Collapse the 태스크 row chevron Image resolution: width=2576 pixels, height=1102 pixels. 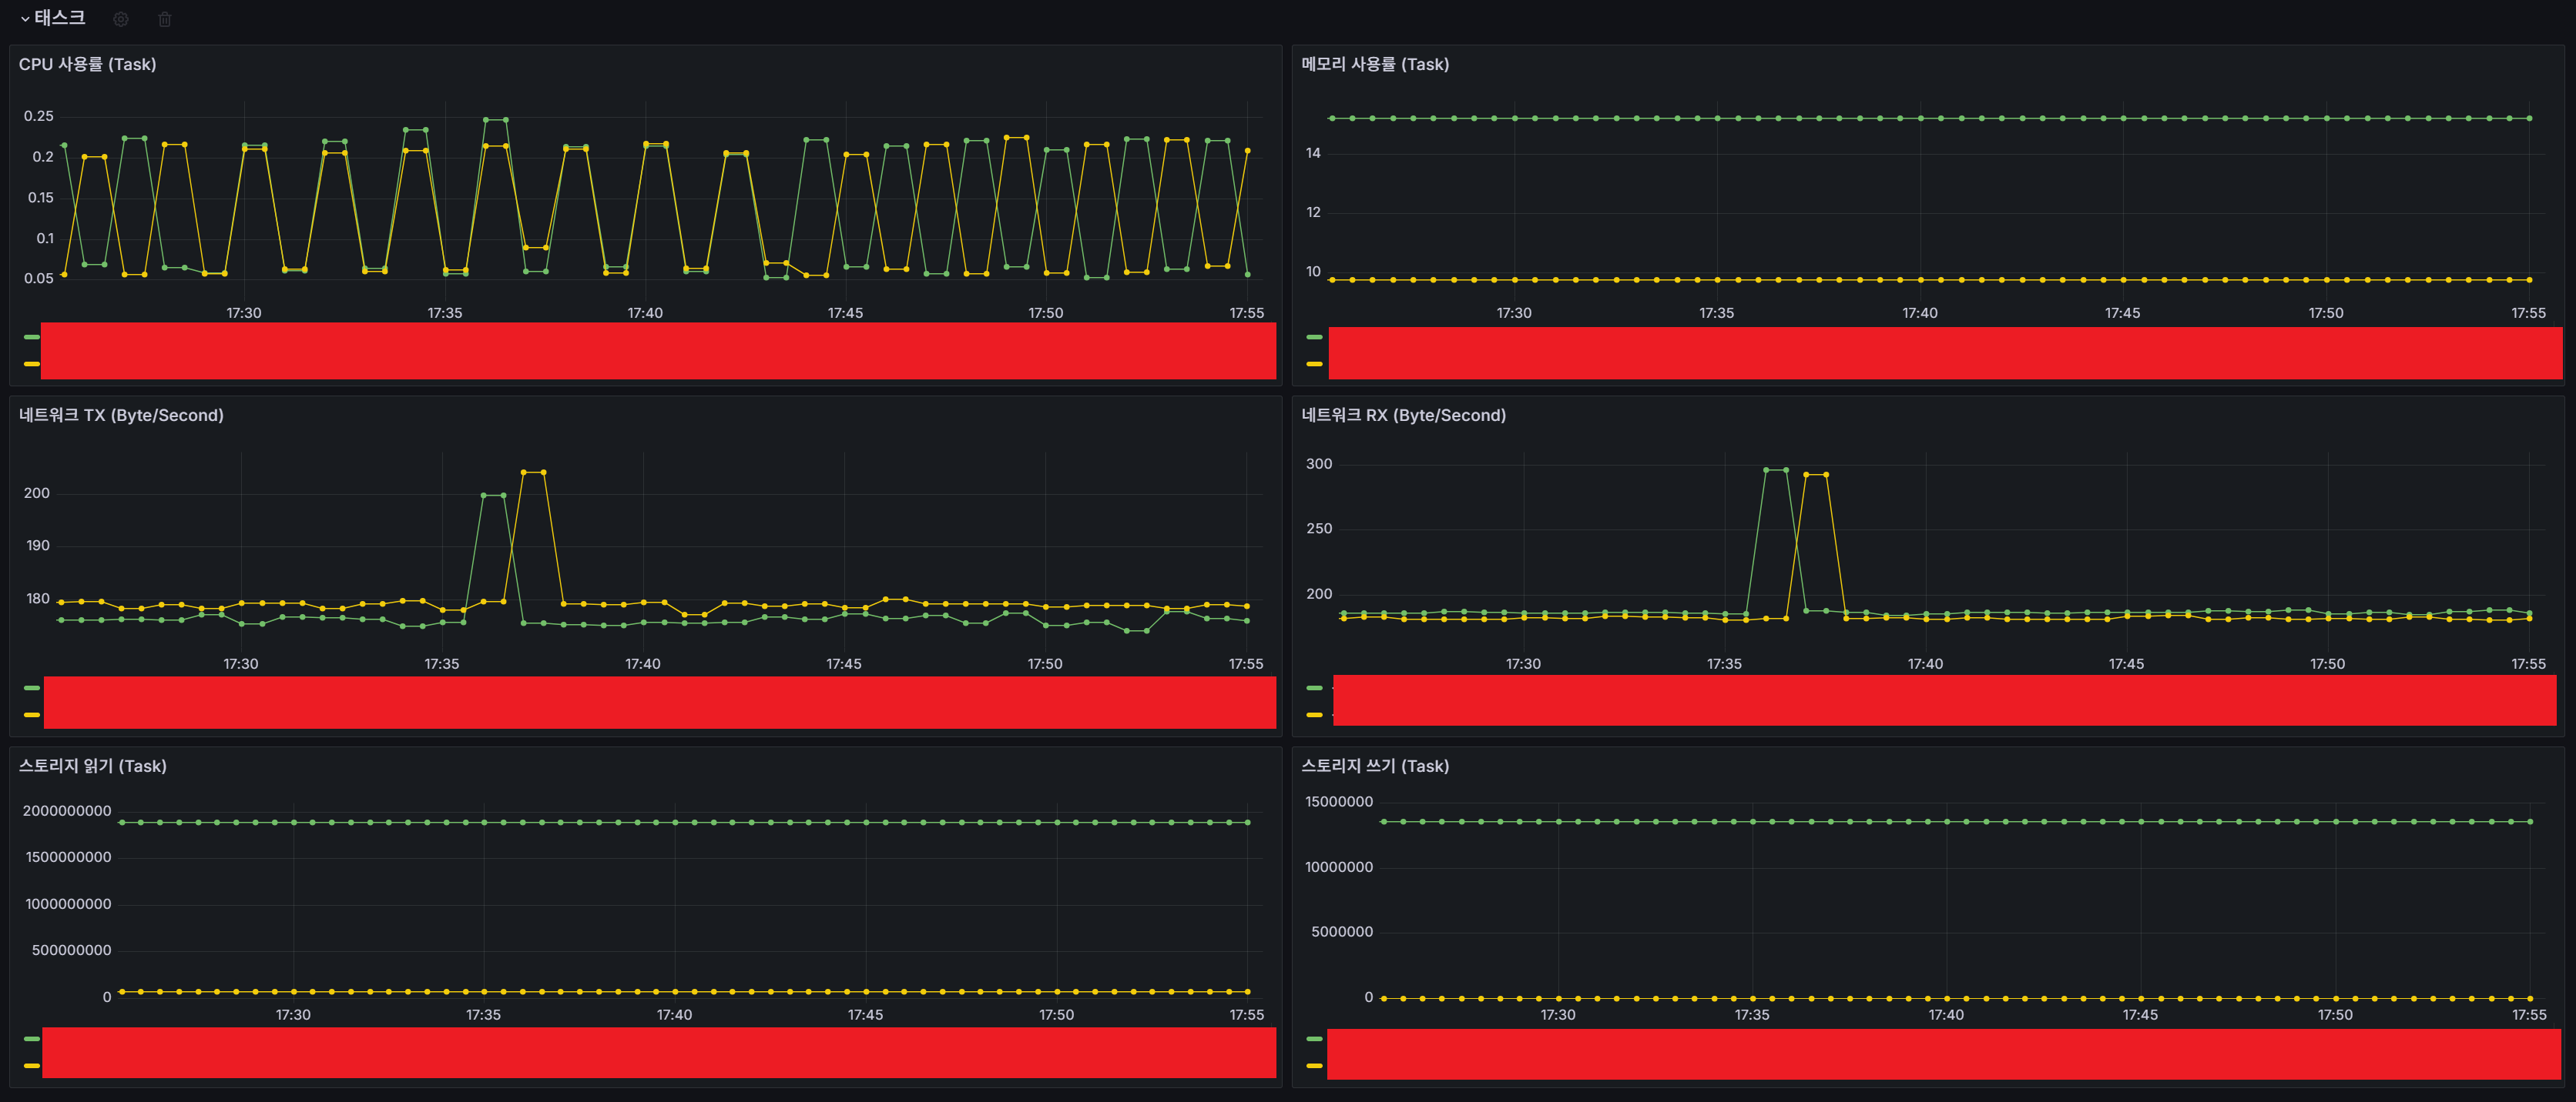click(25, 19)
